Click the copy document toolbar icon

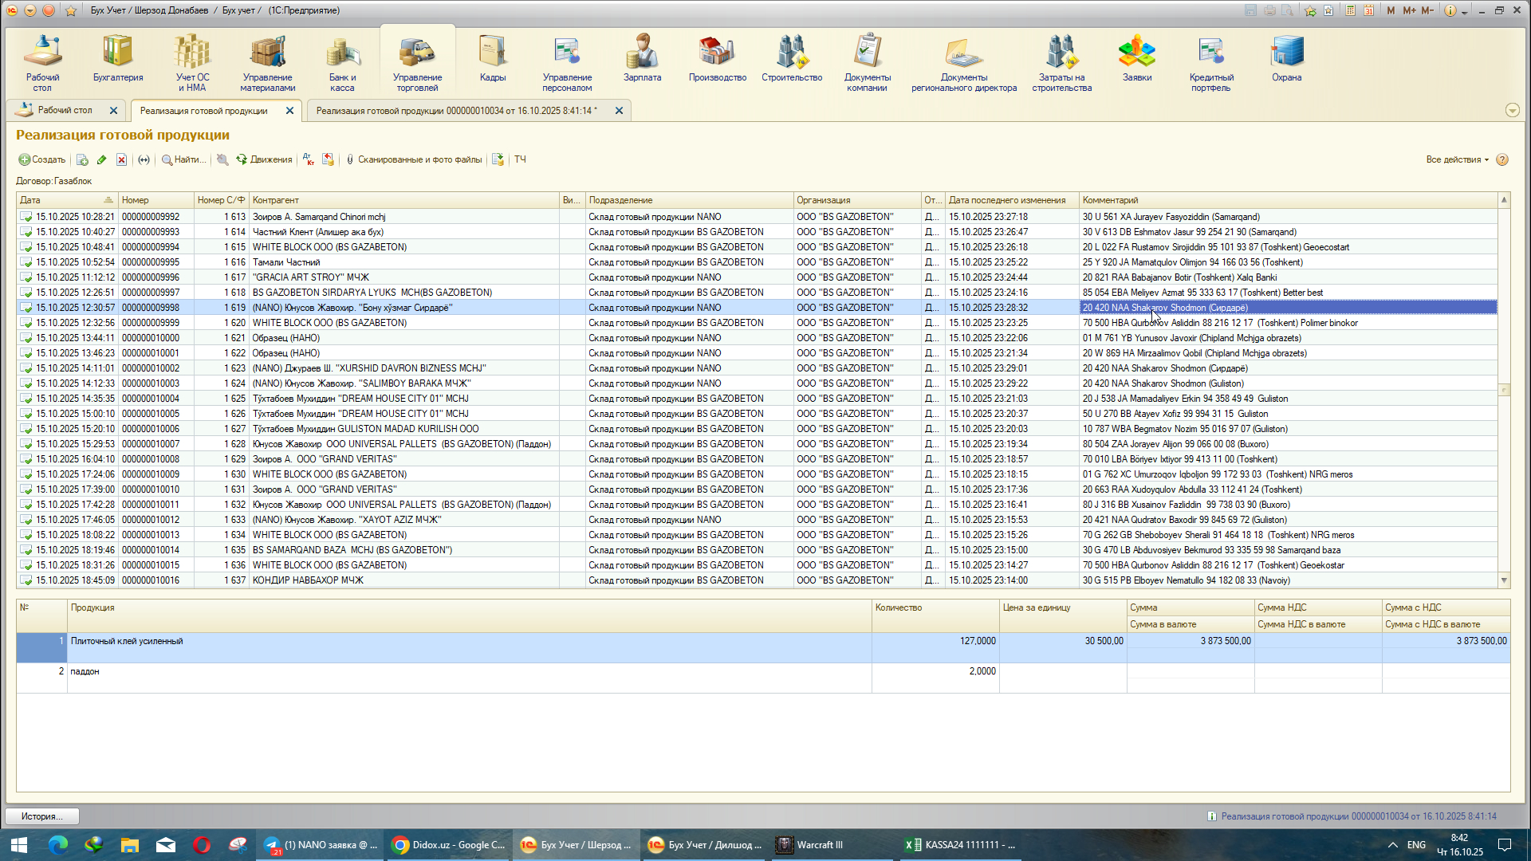(82, 159)
